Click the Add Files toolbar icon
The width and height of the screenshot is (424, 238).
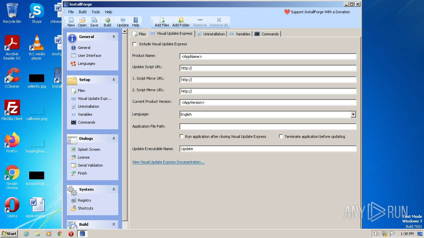162,22
